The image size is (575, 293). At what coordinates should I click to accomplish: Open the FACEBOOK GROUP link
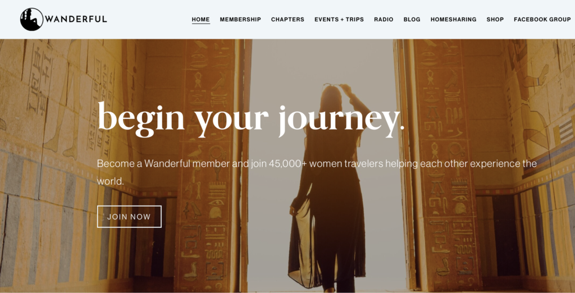tap(542, 20)
